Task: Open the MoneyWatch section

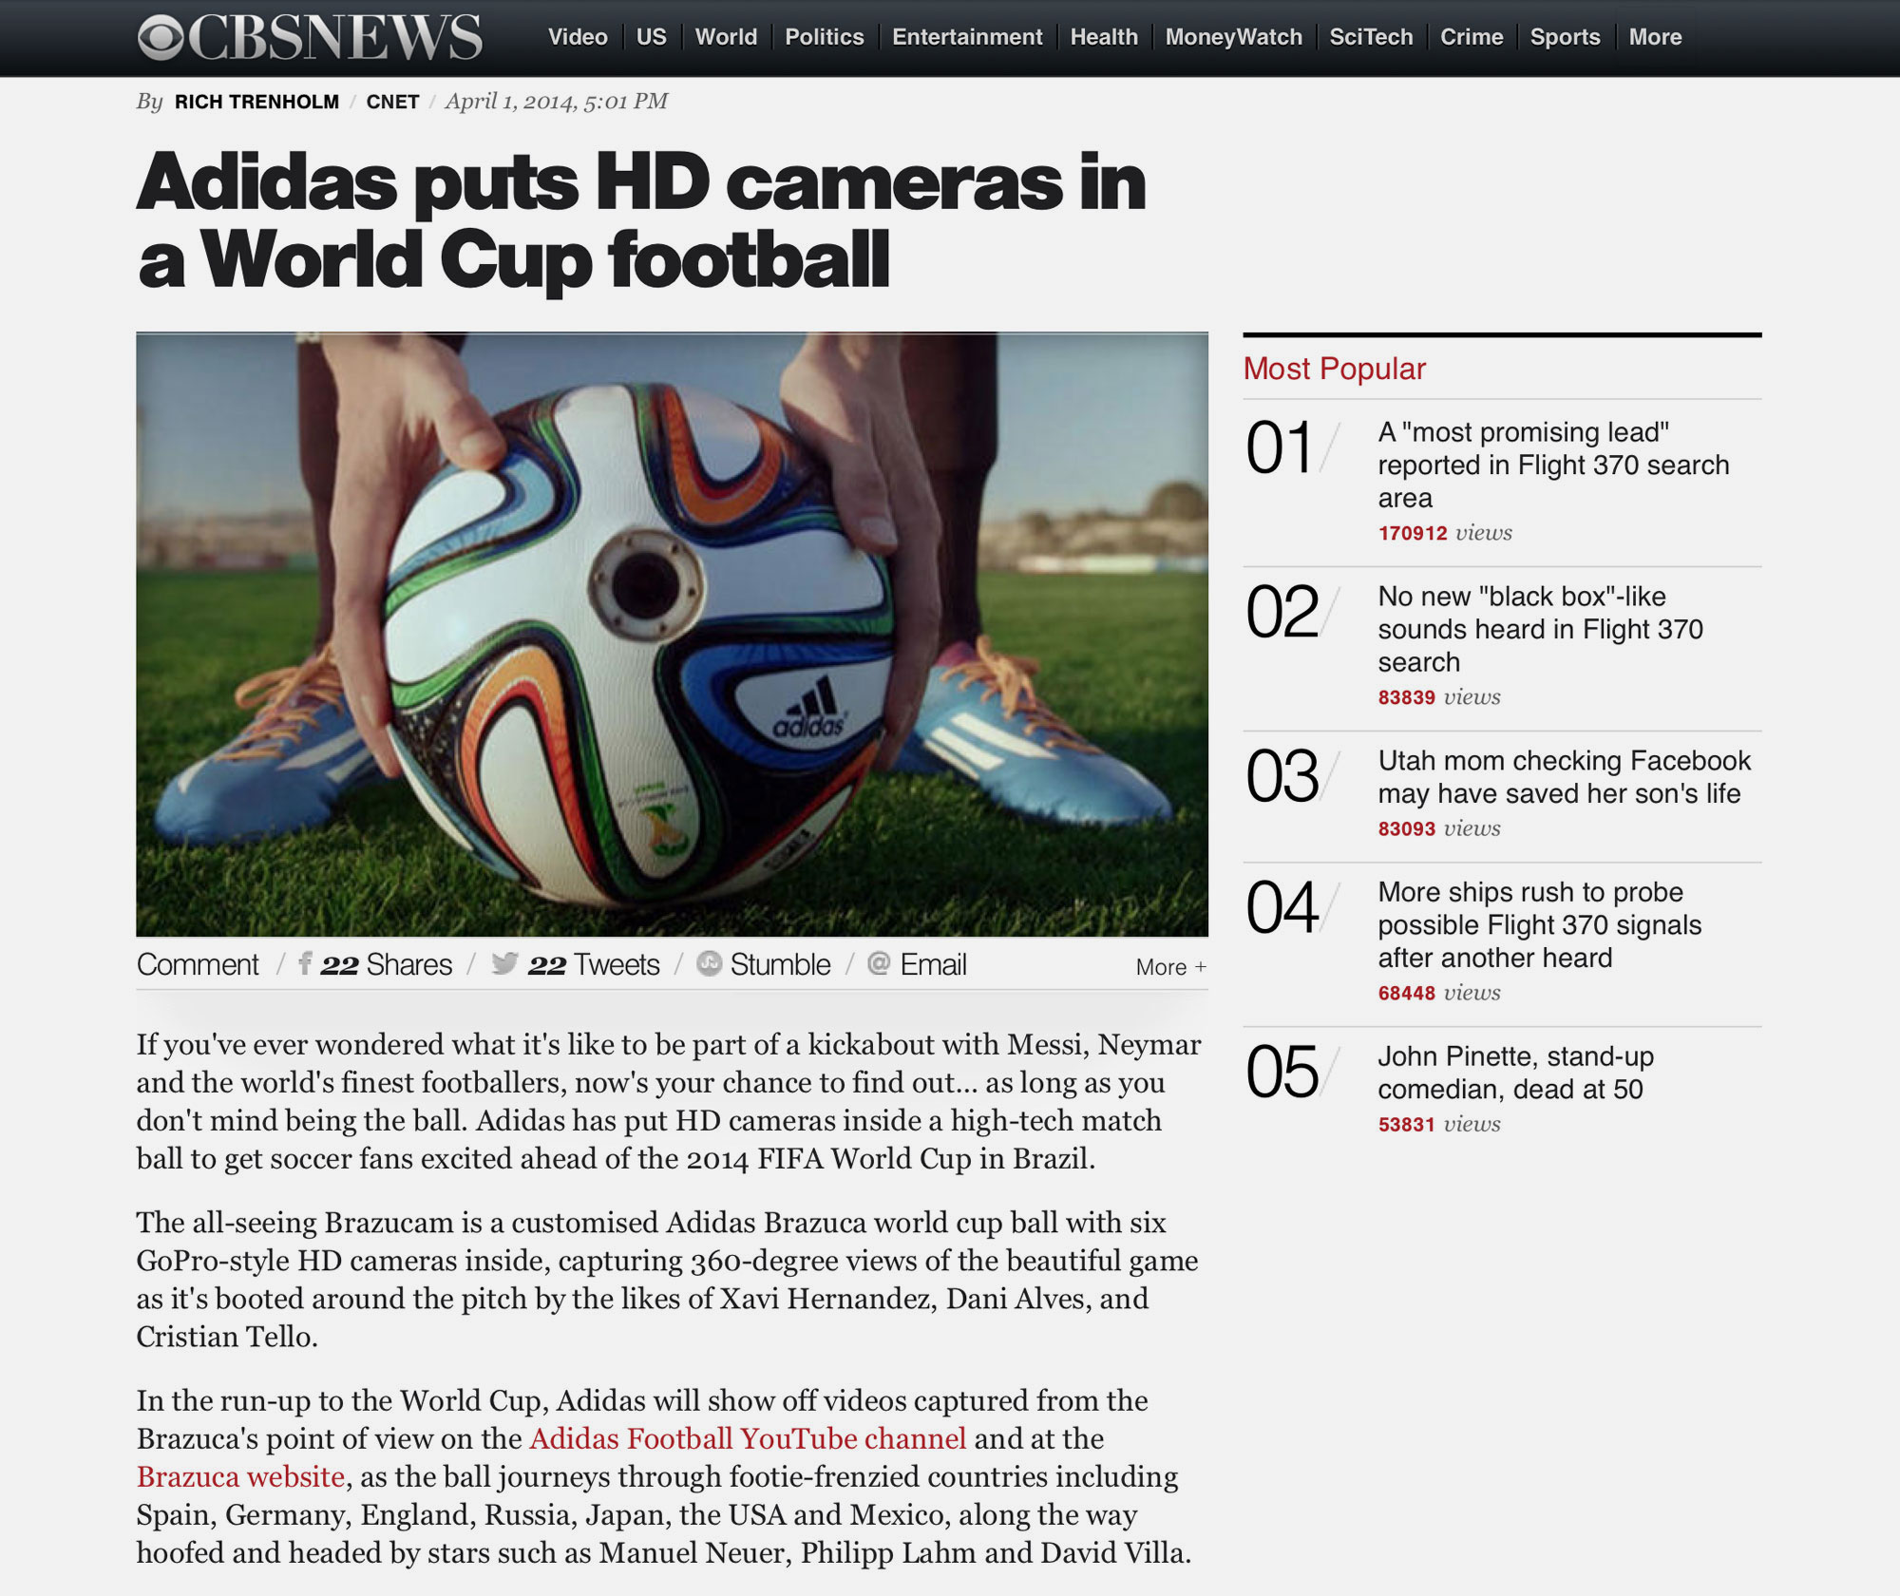Action: pos(1233,37)
